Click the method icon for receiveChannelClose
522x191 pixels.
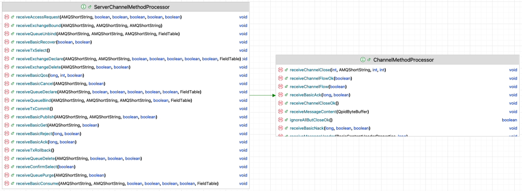click(281, 70)
